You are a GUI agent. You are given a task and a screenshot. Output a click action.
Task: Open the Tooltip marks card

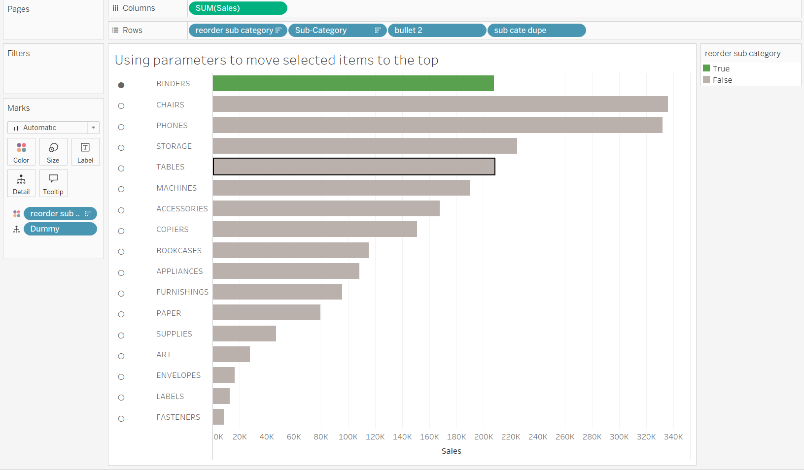53,183
